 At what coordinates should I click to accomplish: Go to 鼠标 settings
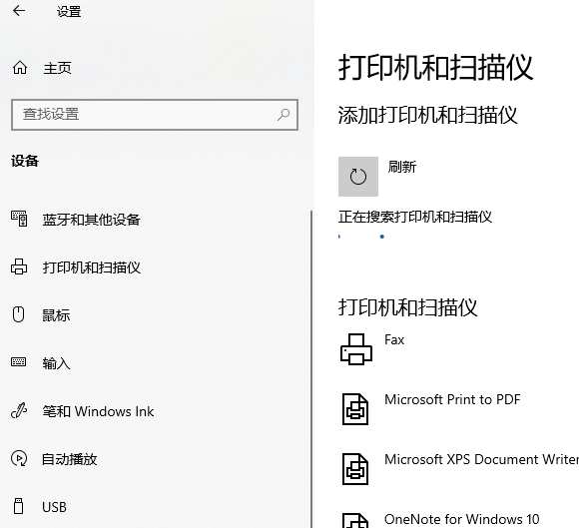coord(56,315)
